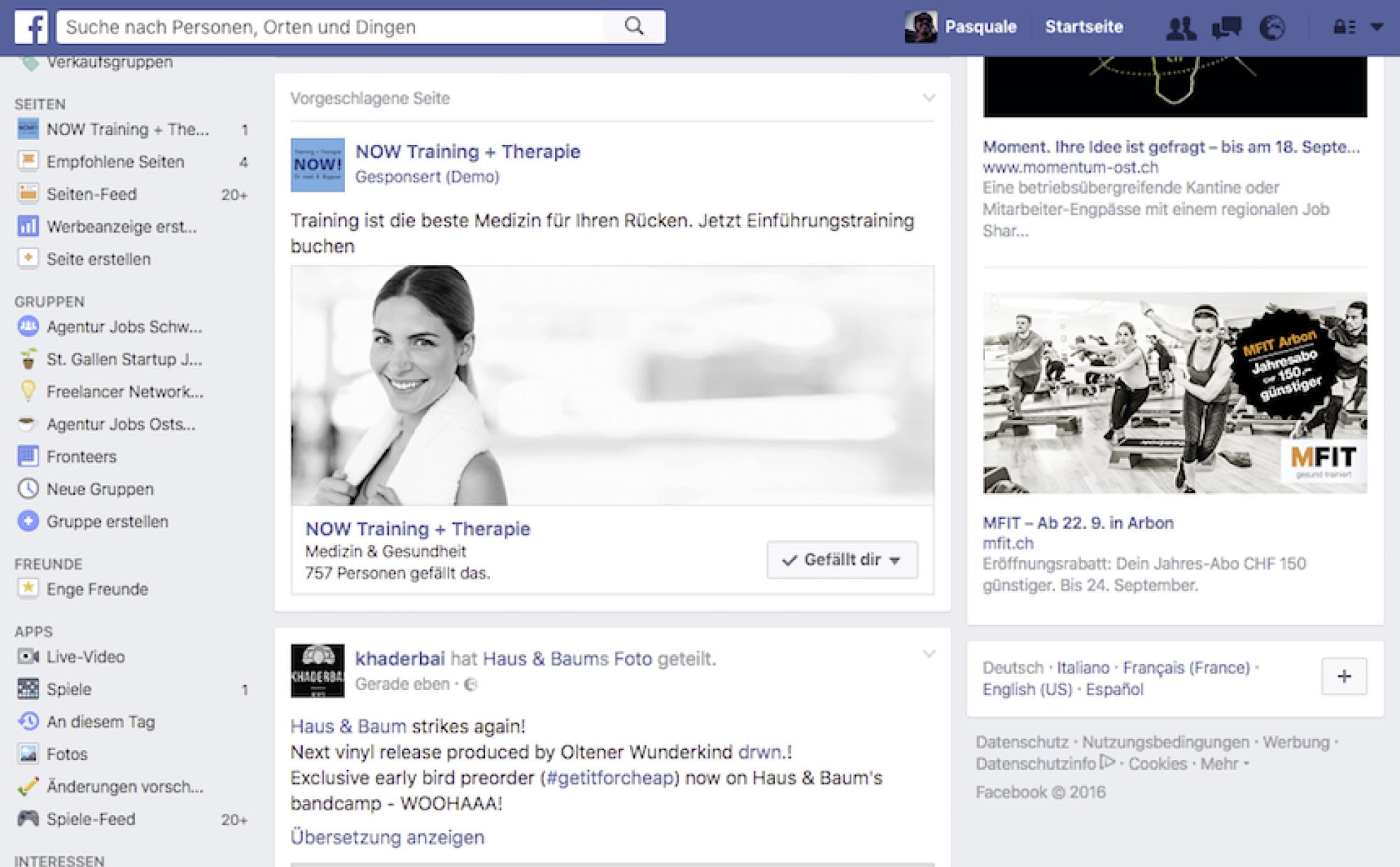The height and width of the screenshot is (867, 1400).
Task: Click the khaderbai avatar thumbnail
Action: pyautogui.click(x=318, y=670)
